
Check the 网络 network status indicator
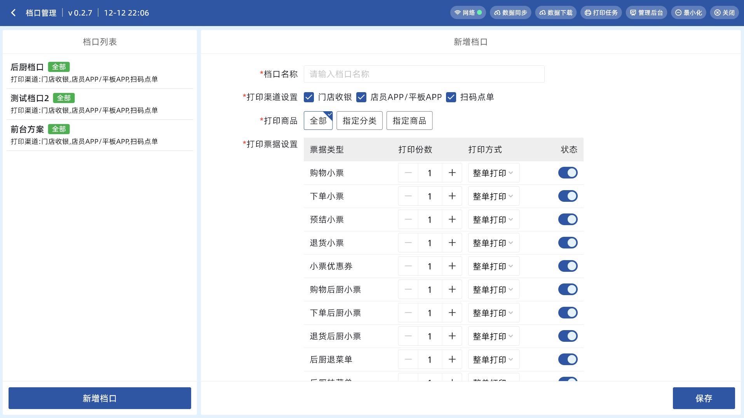[469, 13]
